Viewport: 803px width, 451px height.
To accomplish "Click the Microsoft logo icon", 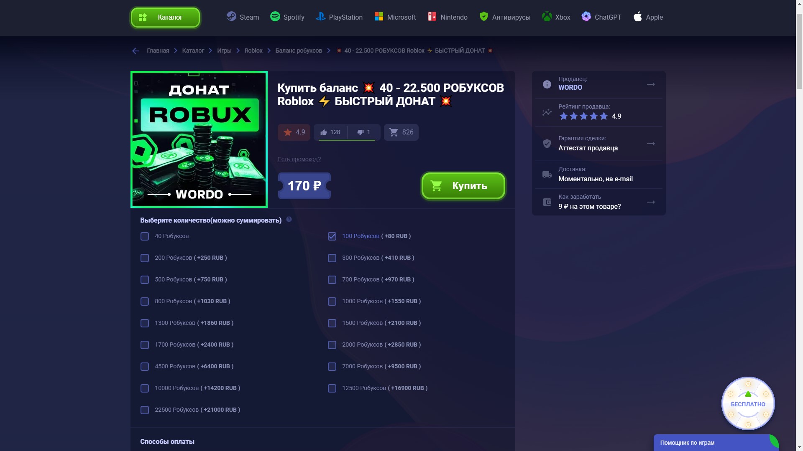I will coord(379,17).
